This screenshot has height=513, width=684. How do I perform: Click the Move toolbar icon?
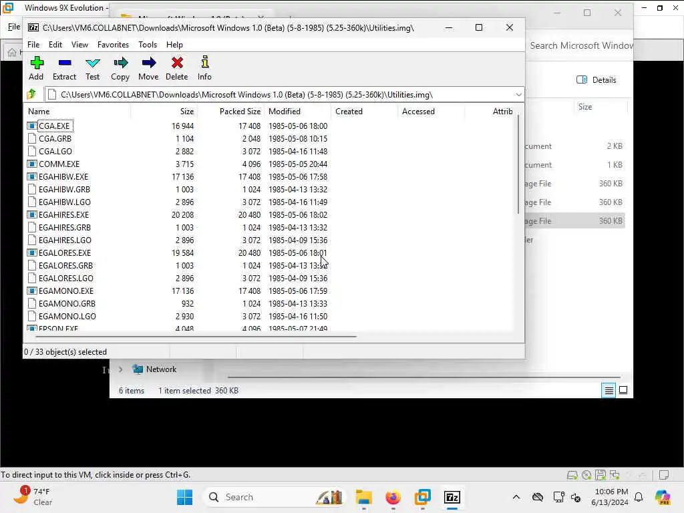click(x=148, y=68)
